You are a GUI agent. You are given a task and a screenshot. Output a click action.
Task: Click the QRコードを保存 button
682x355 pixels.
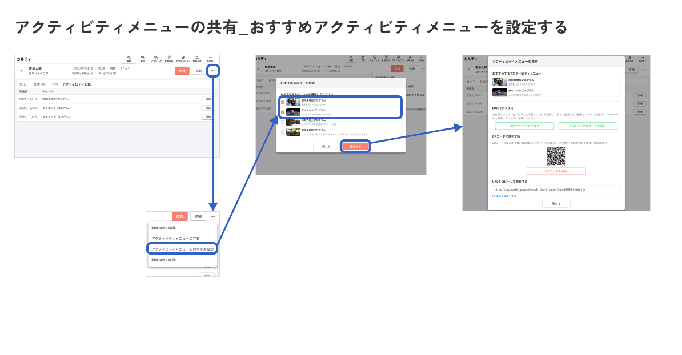coord(556,171)
